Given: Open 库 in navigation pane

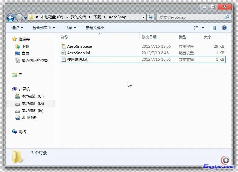Looking at the screenshot, I should 20,75.
